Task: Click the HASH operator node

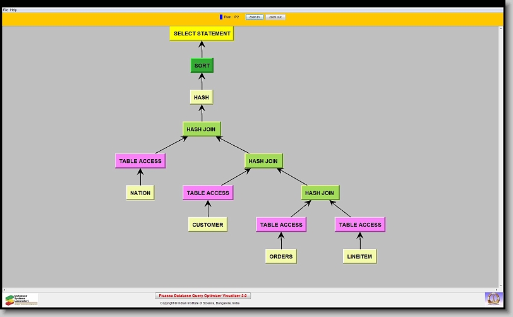Action: 201,97
